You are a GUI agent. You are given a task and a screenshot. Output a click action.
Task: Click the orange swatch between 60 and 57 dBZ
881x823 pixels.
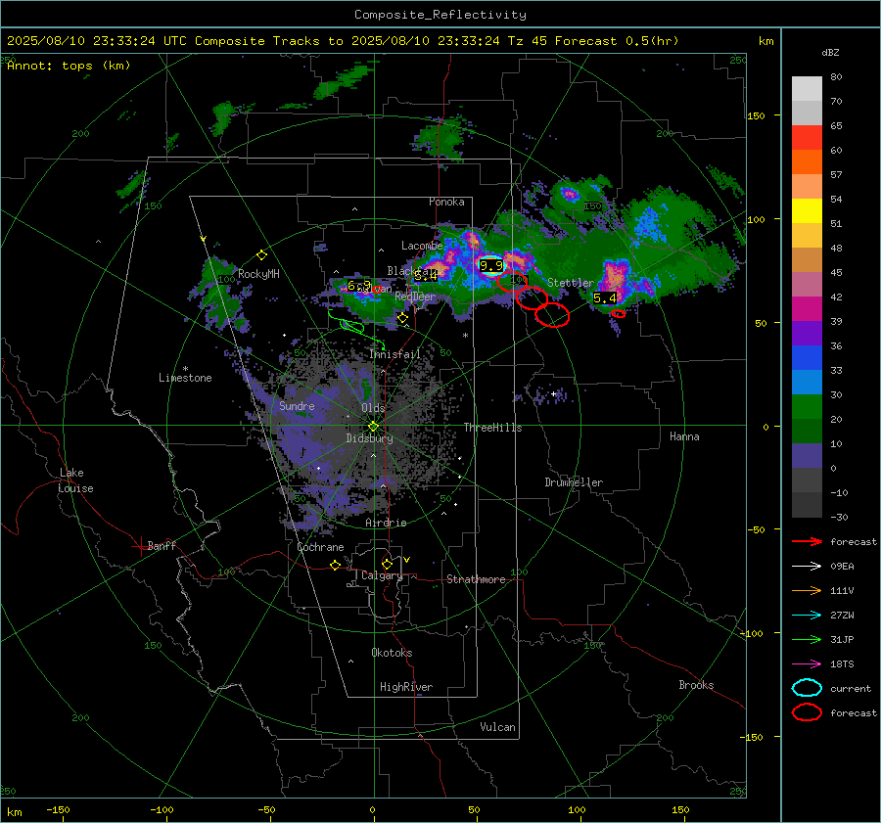(807, 162)
